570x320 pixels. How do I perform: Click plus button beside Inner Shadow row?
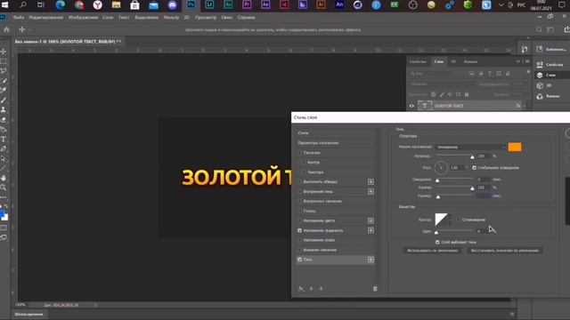370,192
